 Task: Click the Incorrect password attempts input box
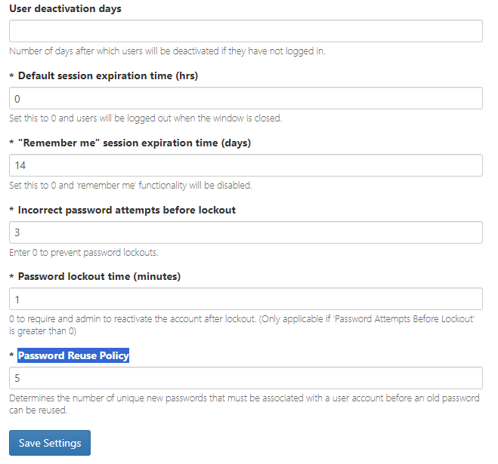coord(246,232)
